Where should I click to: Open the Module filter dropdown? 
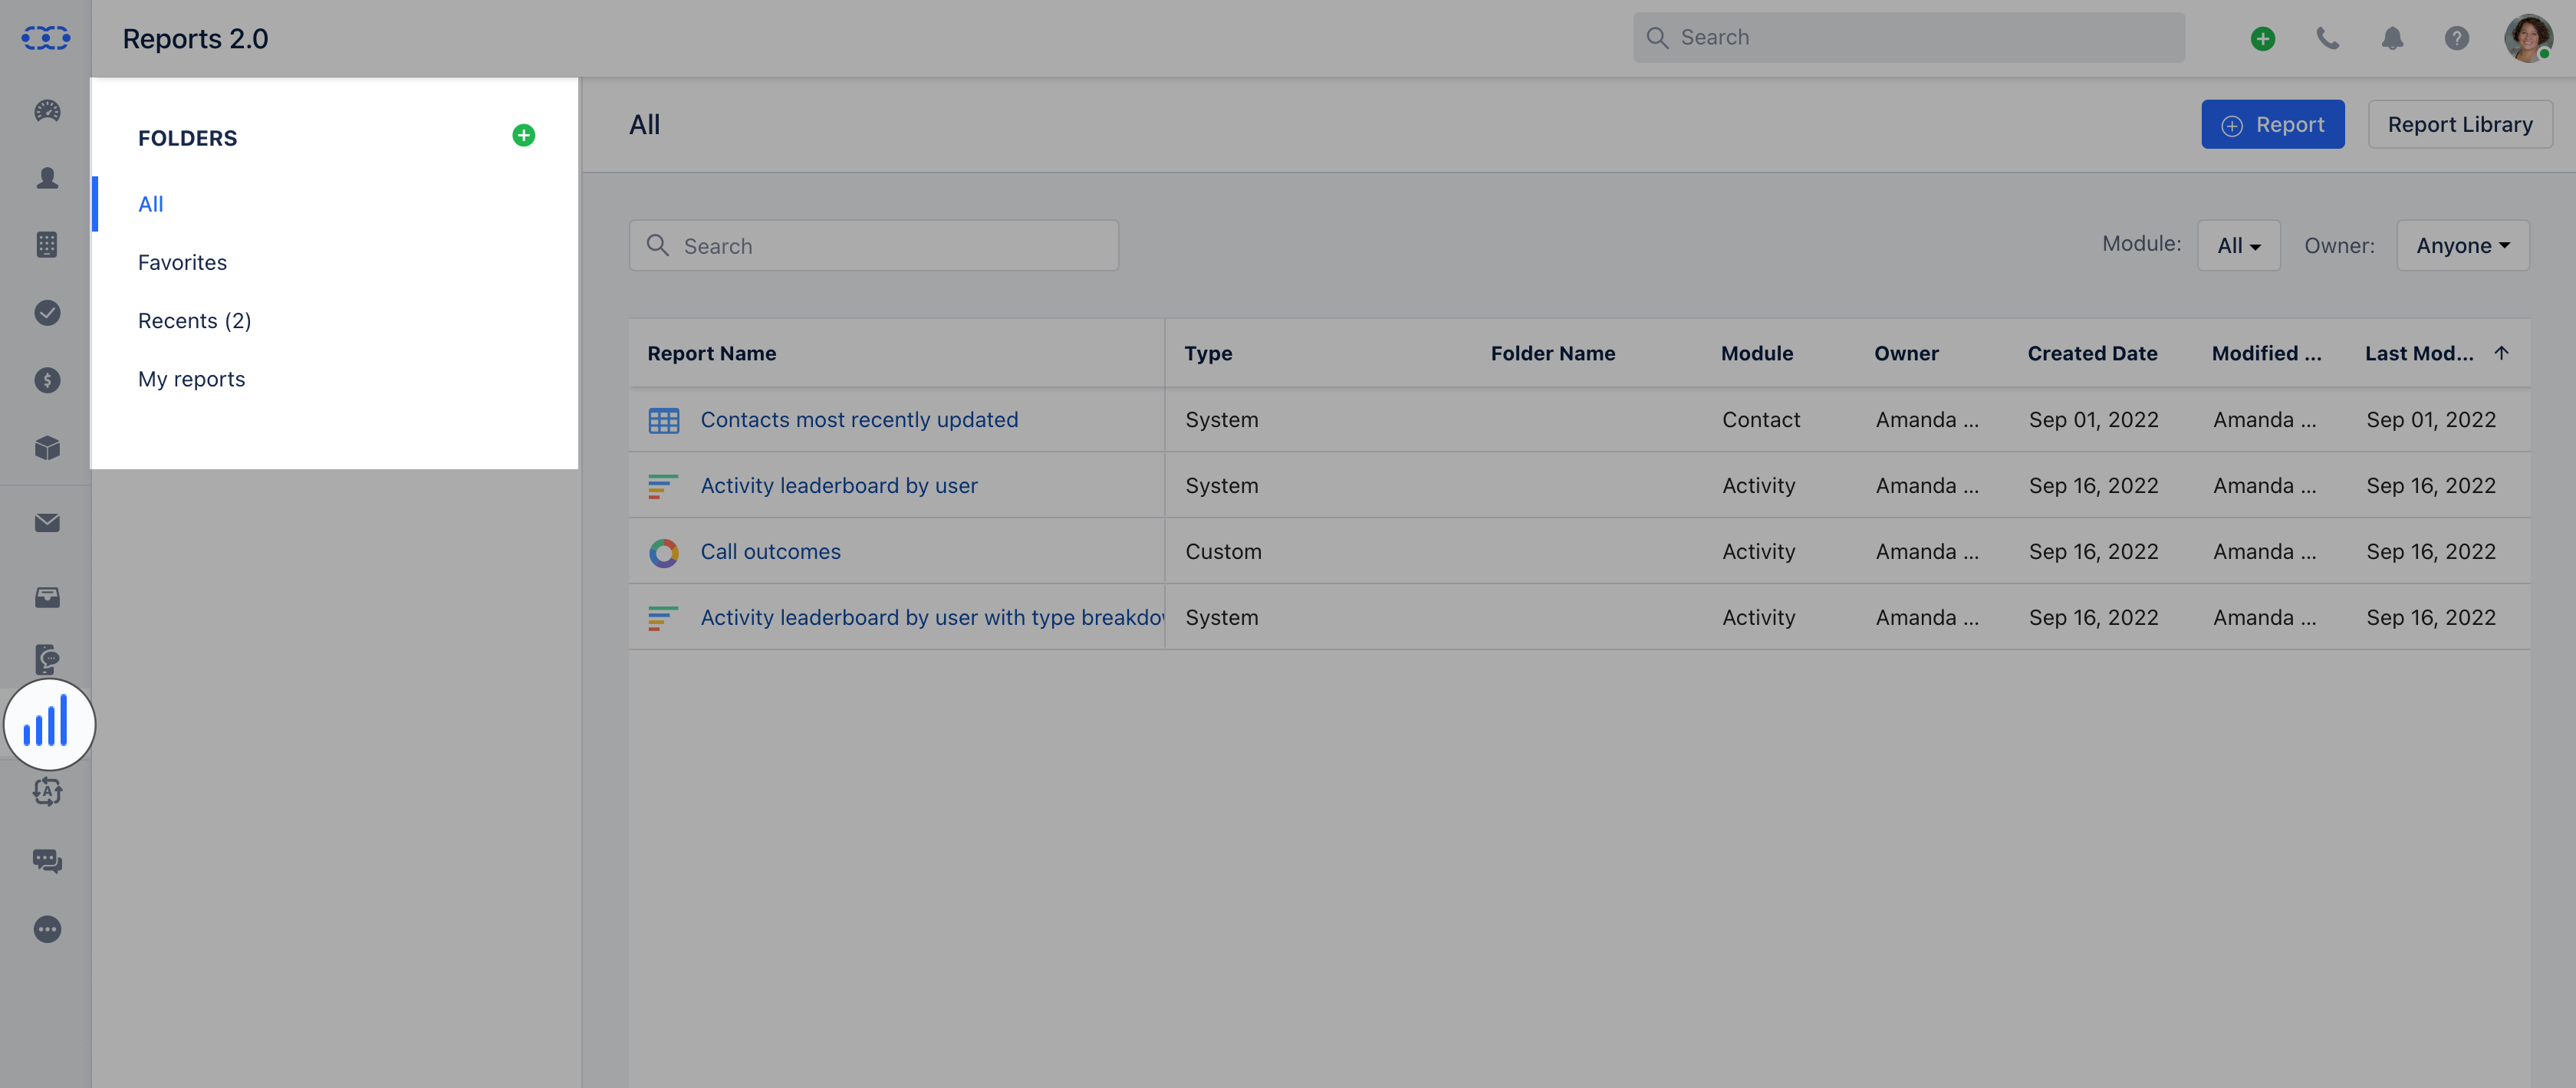(x=2238, y=245)
